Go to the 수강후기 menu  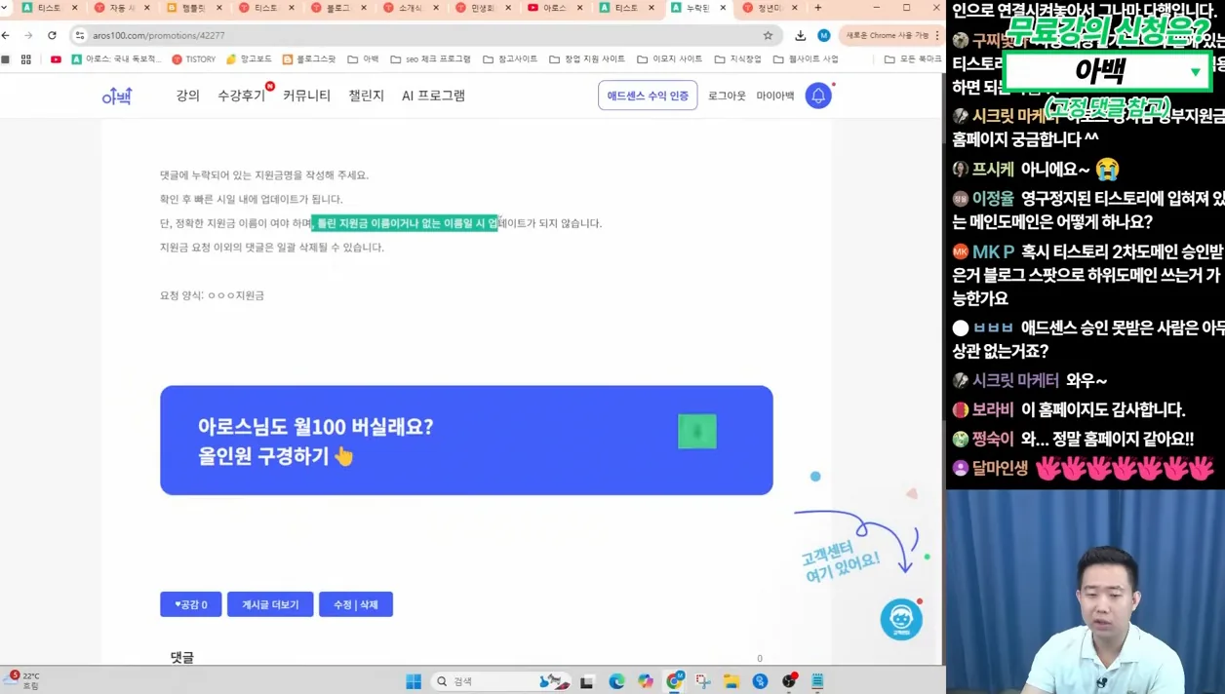(241, 96)
